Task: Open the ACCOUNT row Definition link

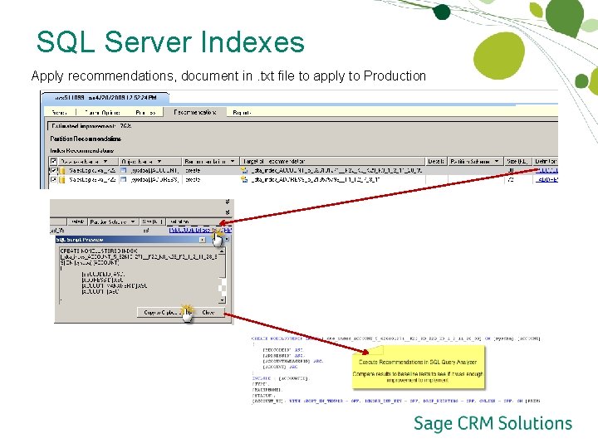Action: (x=547, y=170)
